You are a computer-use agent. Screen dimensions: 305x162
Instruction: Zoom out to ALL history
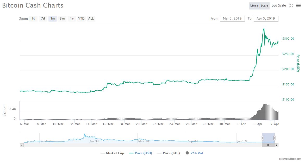tap(91, 18)
